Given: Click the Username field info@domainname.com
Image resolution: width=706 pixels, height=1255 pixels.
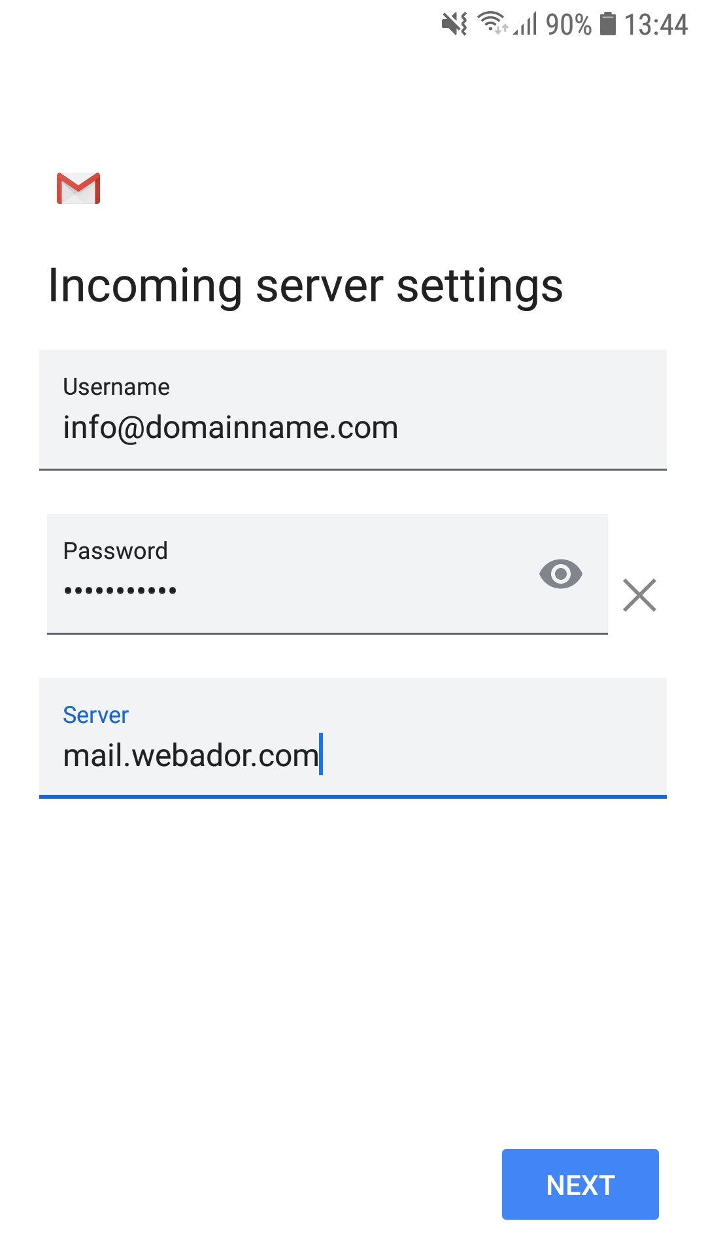Looking at the screenshot, I should pyautogui.click(x=353, y=410).
